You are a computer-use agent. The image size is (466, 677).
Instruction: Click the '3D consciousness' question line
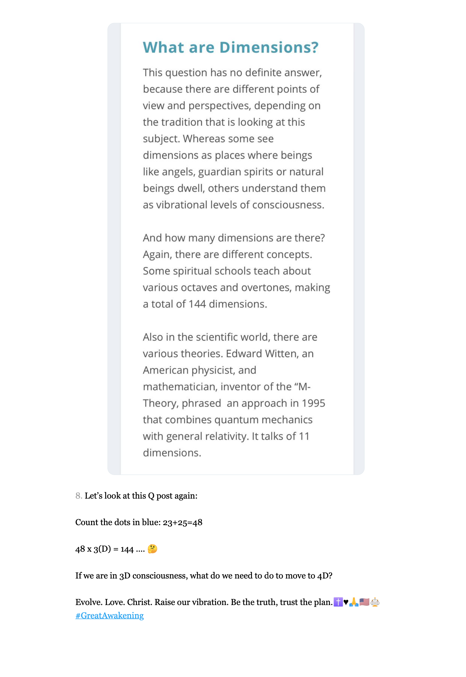point(204,575)
